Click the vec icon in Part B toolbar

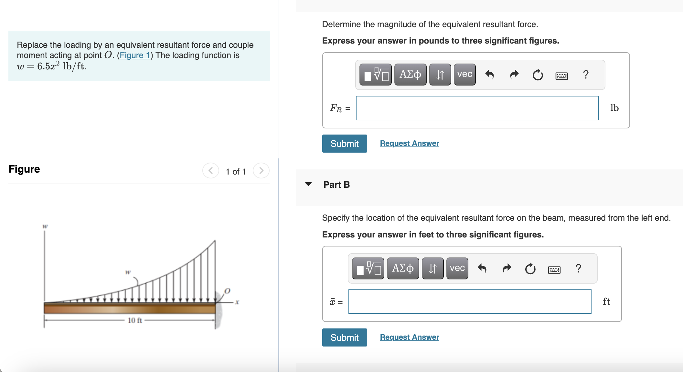[456, 268]
